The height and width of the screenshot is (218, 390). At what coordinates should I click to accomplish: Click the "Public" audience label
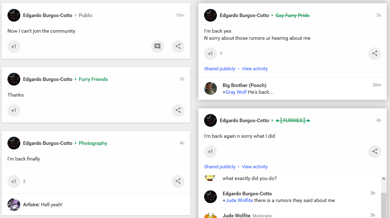click(x=86, y=15)
